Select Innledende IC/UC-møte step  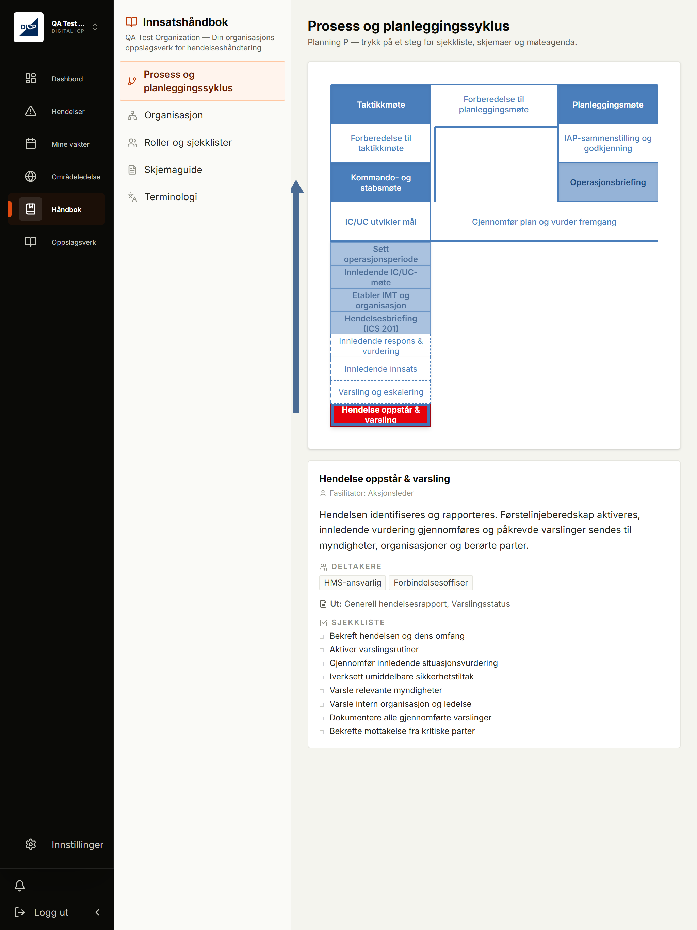(x=380, y=277)
